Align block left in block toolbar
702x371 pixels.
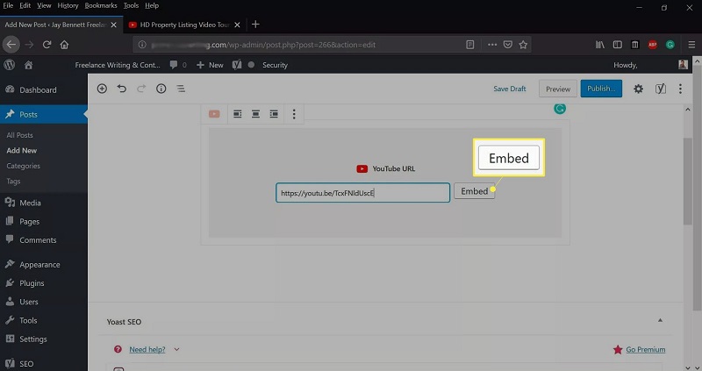tap(238, 114)
